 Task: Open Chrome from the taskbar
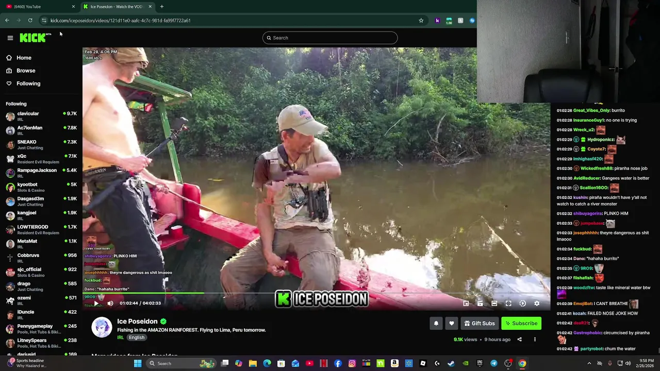(522, 363)
